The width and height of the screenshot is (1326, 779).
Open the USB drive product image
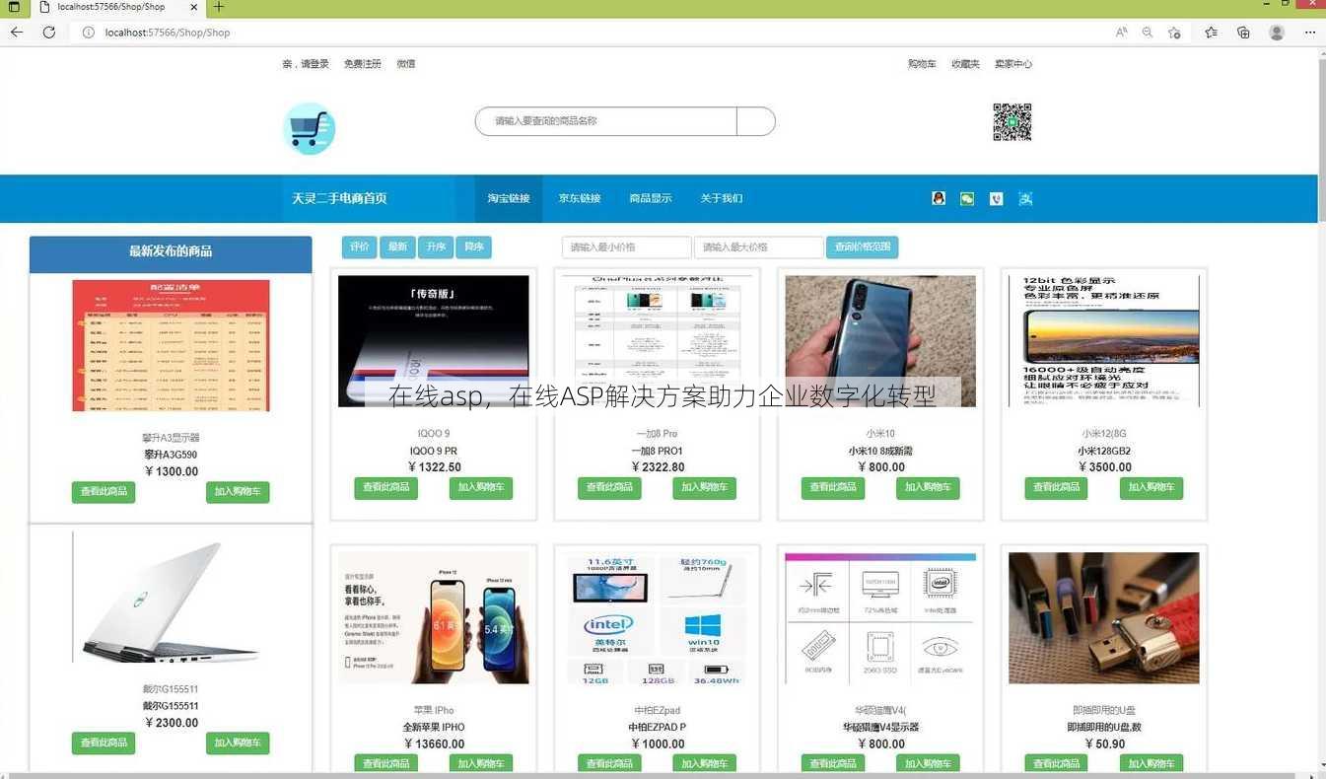(x=1104, y=618)
